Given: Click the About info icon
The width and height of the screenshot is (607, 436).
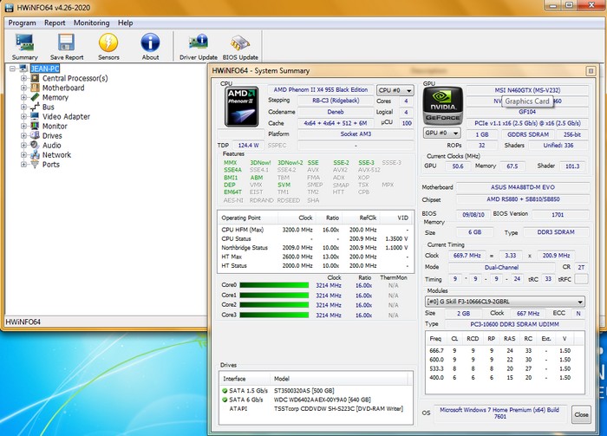Looking at the screenshot, I should tap(150, 43).
